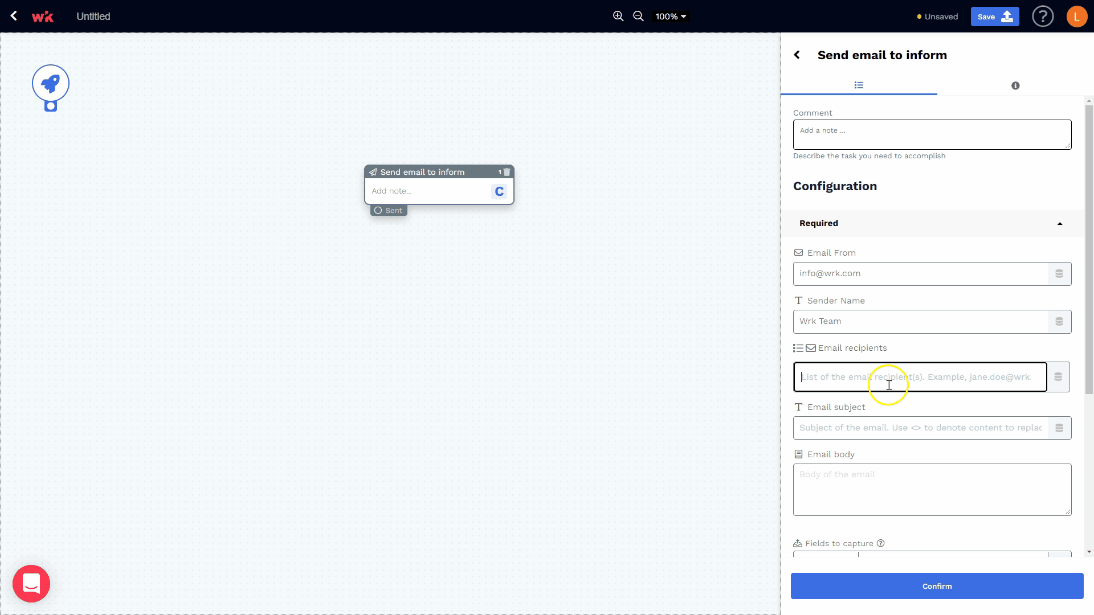Viewport: 1094px width, 615px height.
Task: Focus the Email subject field
Action: pos(920,428)
